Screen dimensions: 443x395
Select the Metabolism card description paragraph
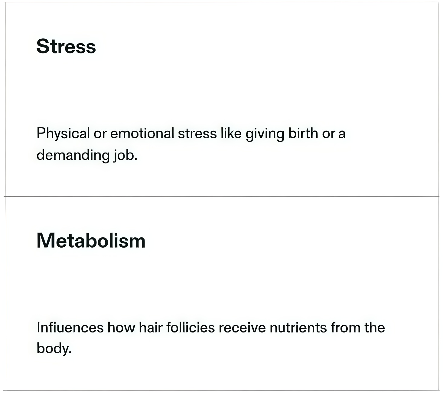(210, 338)
